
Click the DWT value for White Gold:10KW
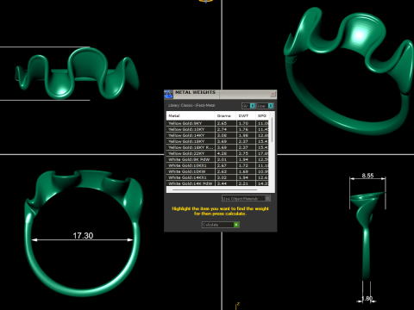pyautogui.click(x=243, y=171)
